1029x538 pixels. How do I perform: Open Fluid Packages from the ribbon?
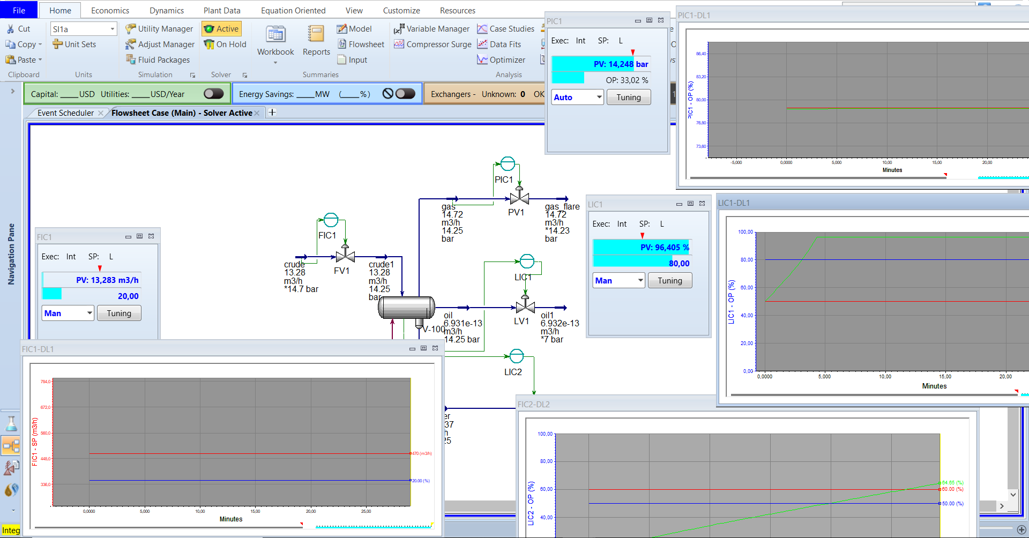pos(158,60)
